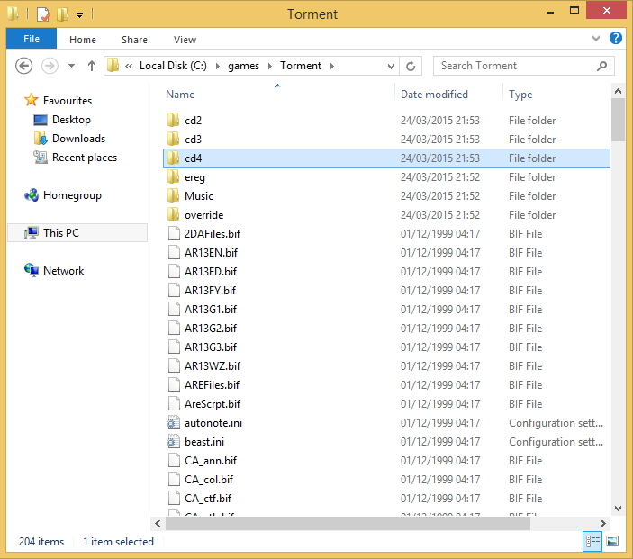Click the horizontal scrollbar thumb
Viewport: 633px width, 559px height.
[x=347, y=523]
